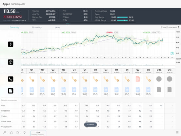Open the 10-Q filing for Q3 Jun 2016
Image resolution: width=181 pixels, height=136 pixels.
pyautogui.click(x=148, y=91)
